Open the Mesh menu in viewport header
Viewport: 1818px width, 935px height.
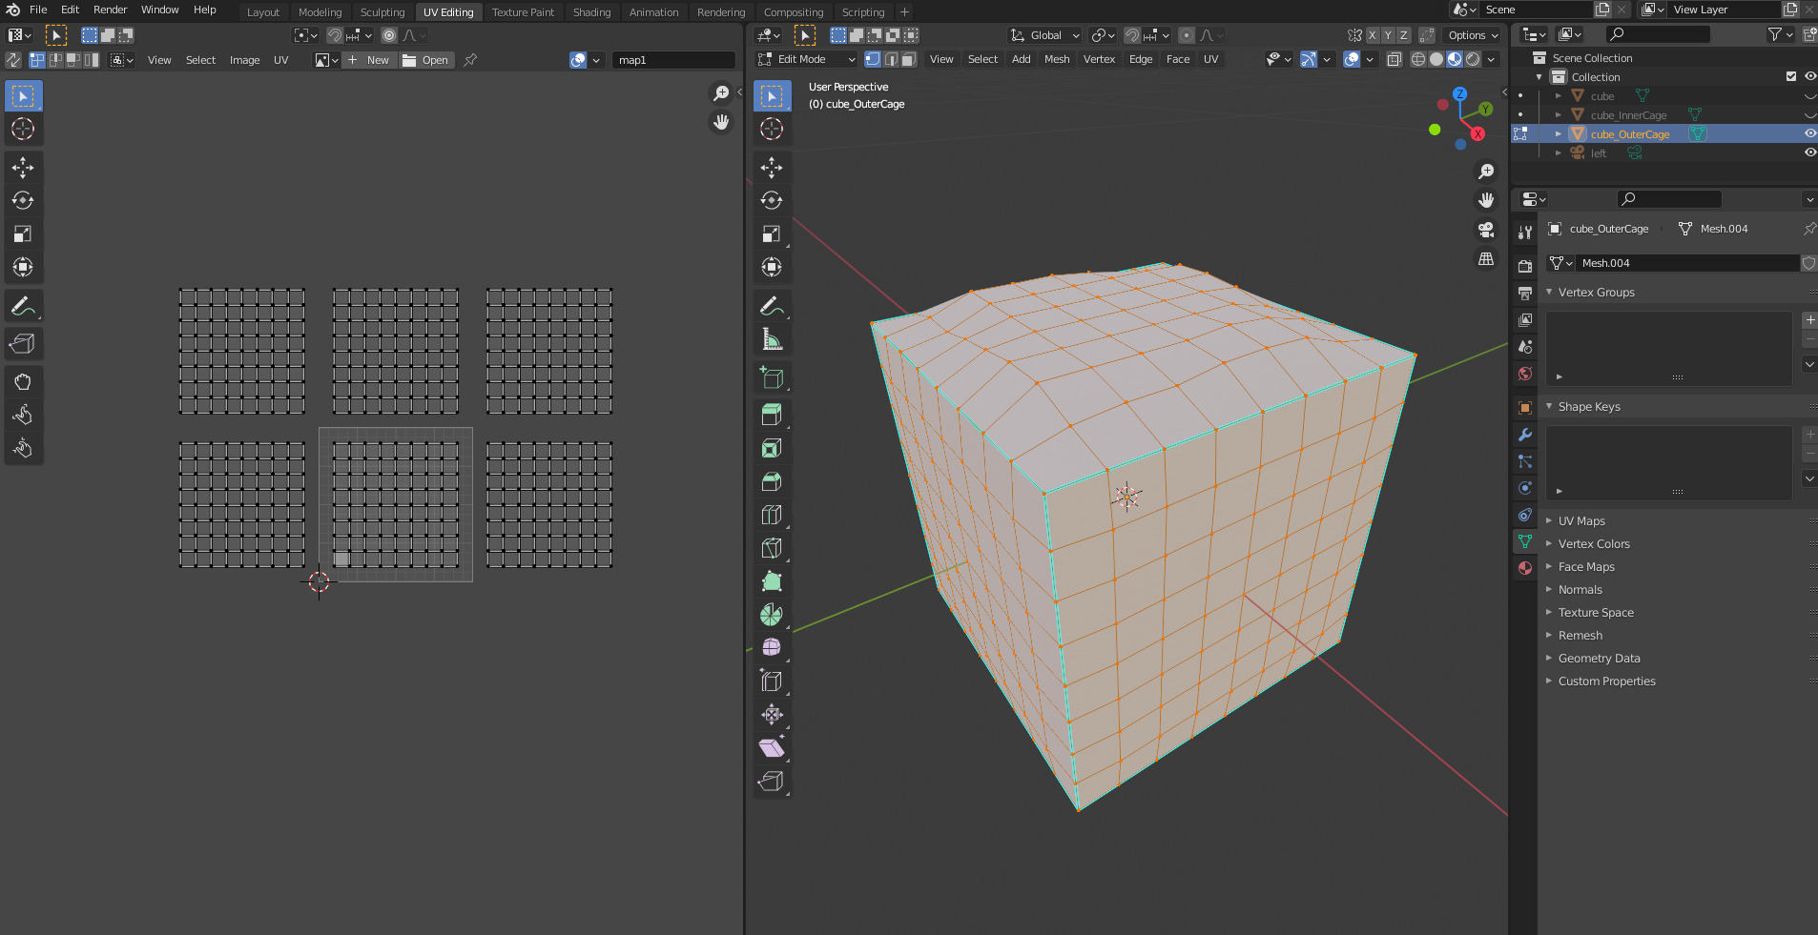tap(1056, 59)
